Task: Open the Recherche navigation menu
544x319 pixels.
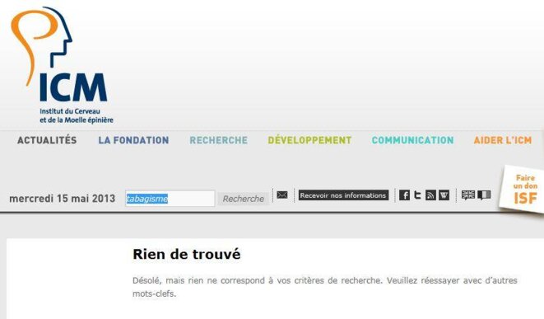Action: 219,140
